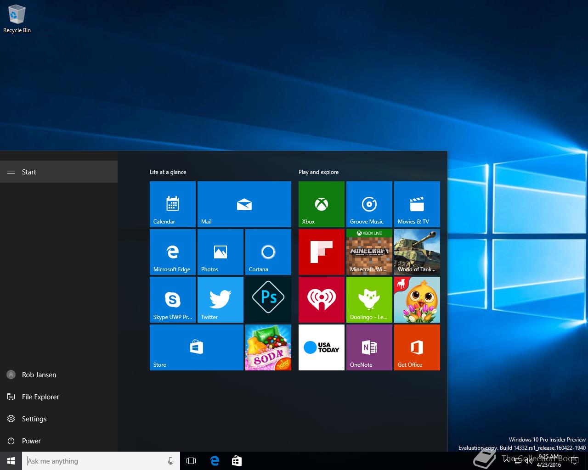The width and height of the screenshot is (588, 470).
Task: Open the USA Today tile
Action: pos(322,347)
